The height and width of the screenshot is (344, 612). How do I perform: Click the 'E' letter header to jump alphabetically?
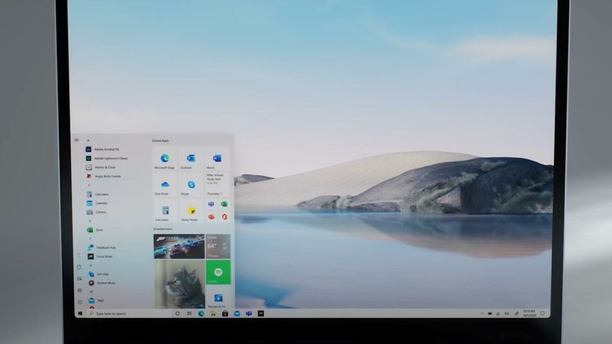[89, 221]
